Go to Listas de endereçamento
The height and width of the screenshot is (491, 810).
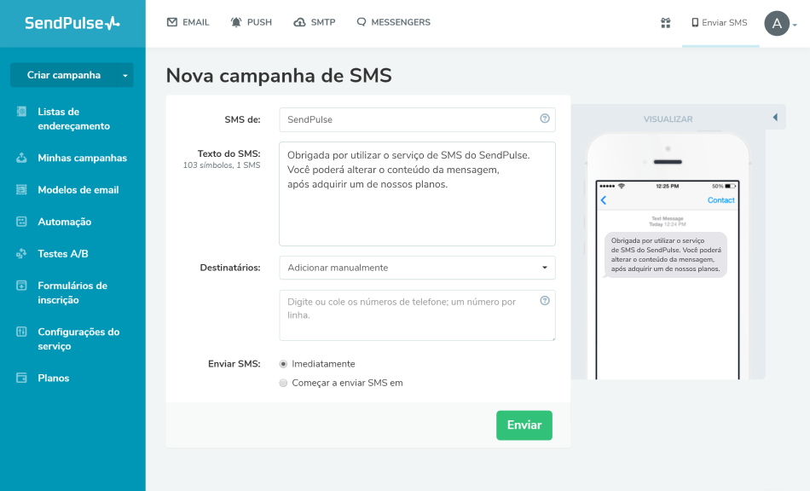tap(72, 118)
